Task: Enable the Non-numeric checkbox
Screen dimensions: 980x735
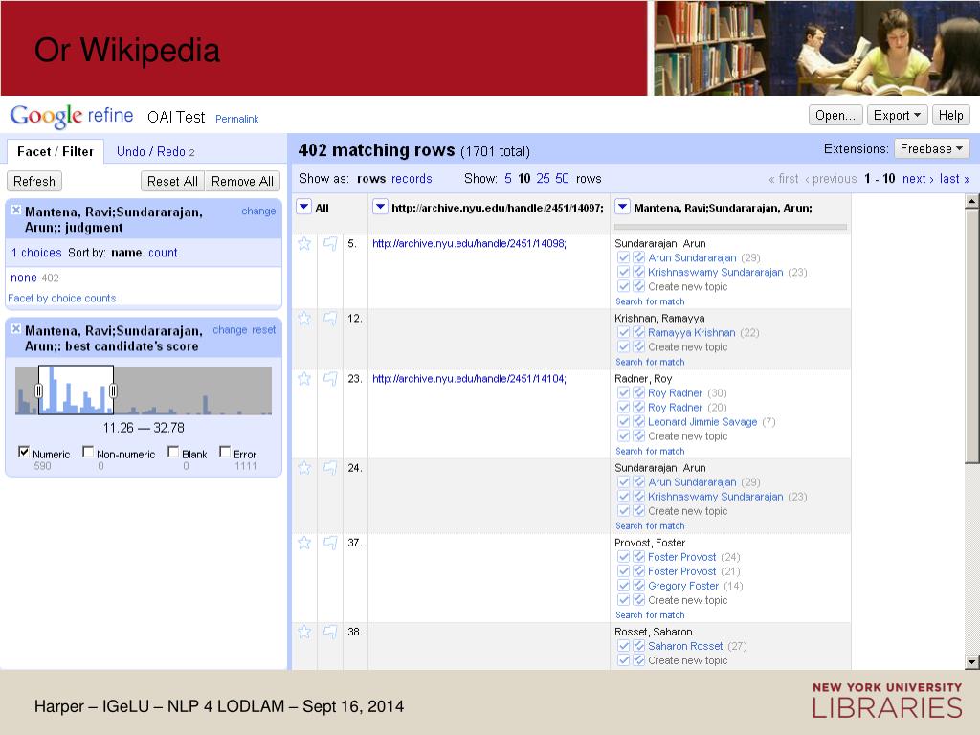Action: click(88, 452)
